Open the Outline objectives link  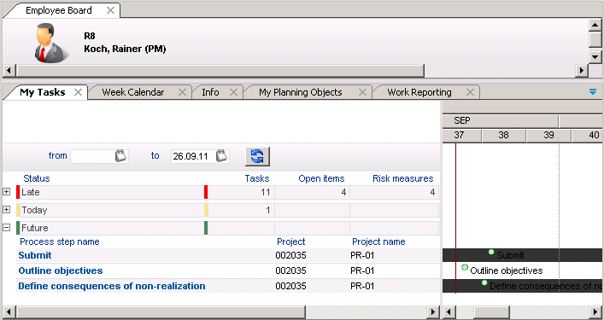(x=61, y=271)
